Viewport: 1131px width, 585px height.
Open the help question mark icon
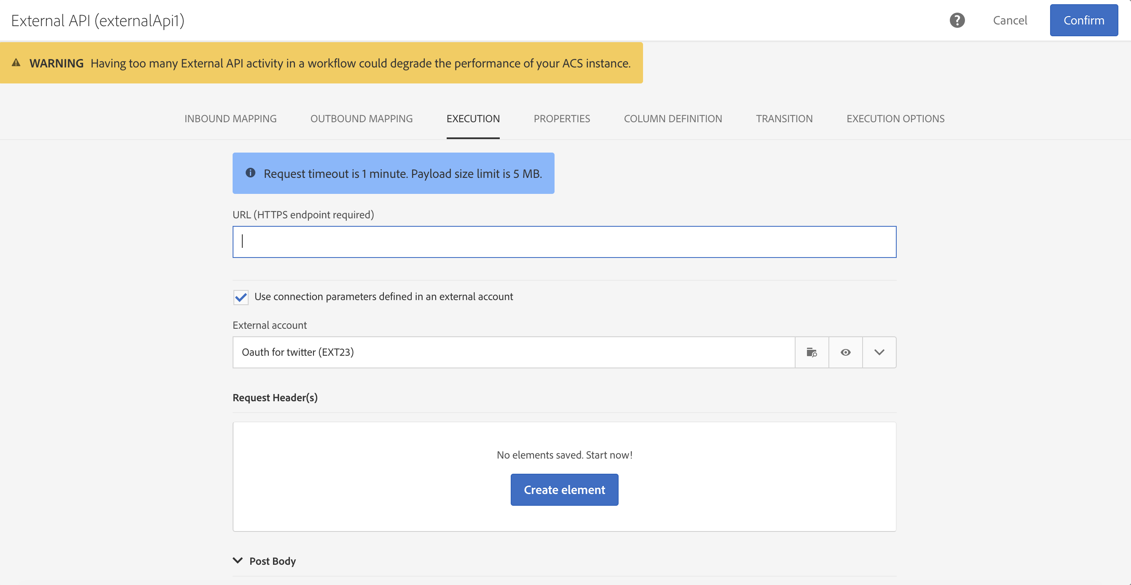tap(957, 20)
